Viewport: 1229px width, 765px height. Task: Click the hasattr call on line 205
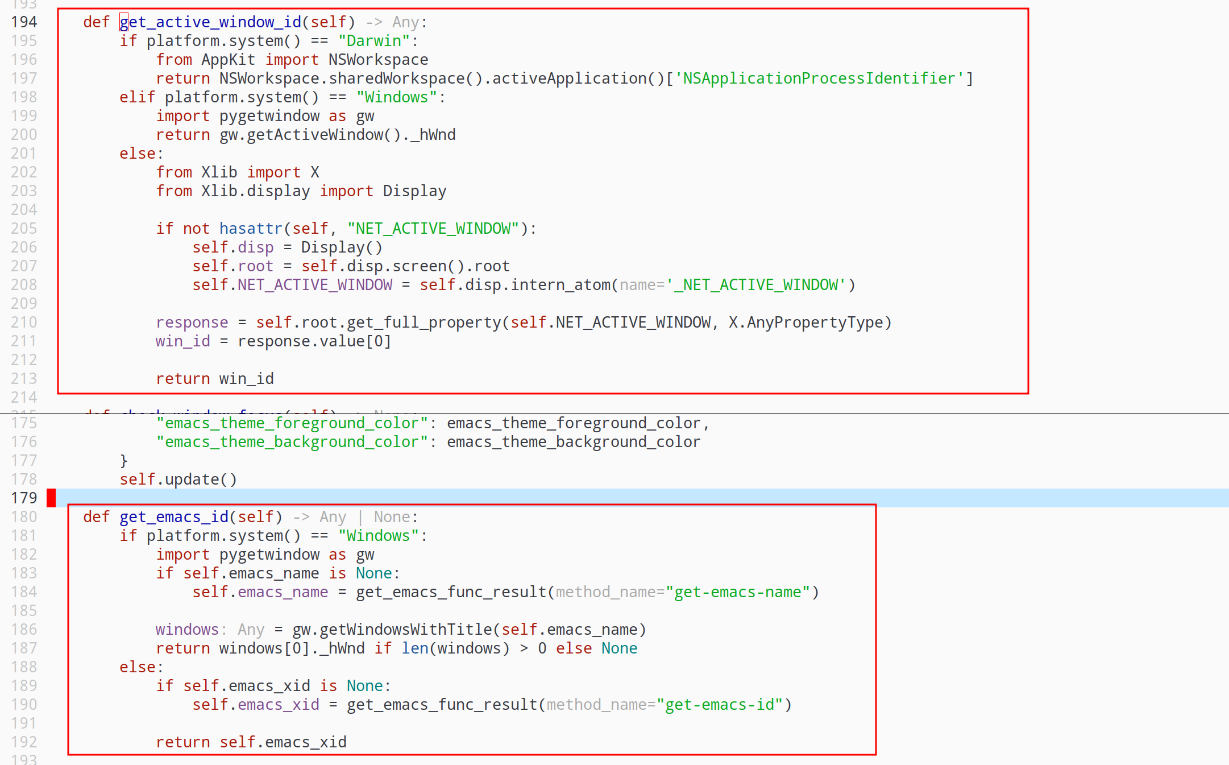click(x=251, y=228)
